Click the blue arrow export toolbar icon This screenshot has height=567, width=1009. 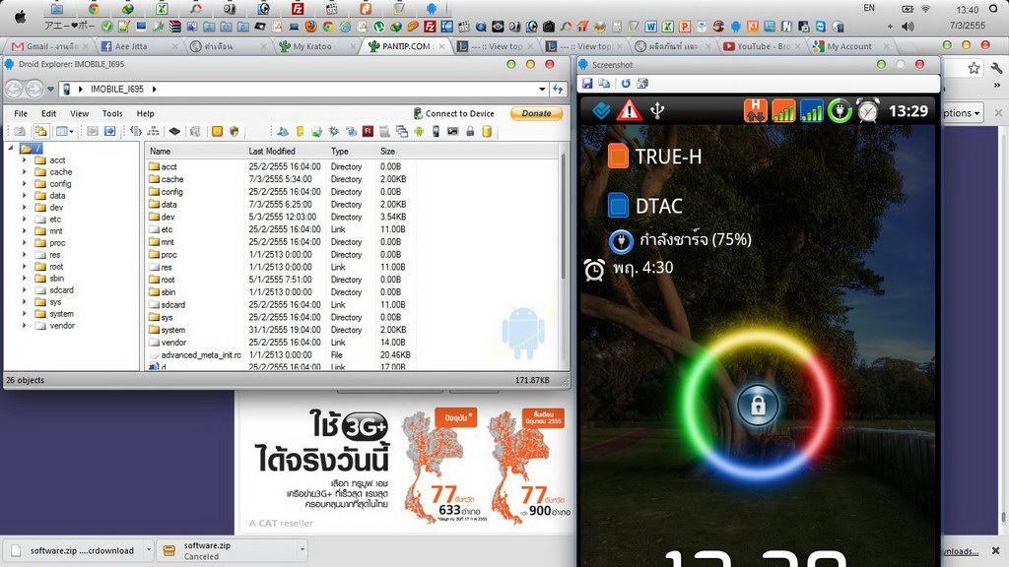(110, 131)
